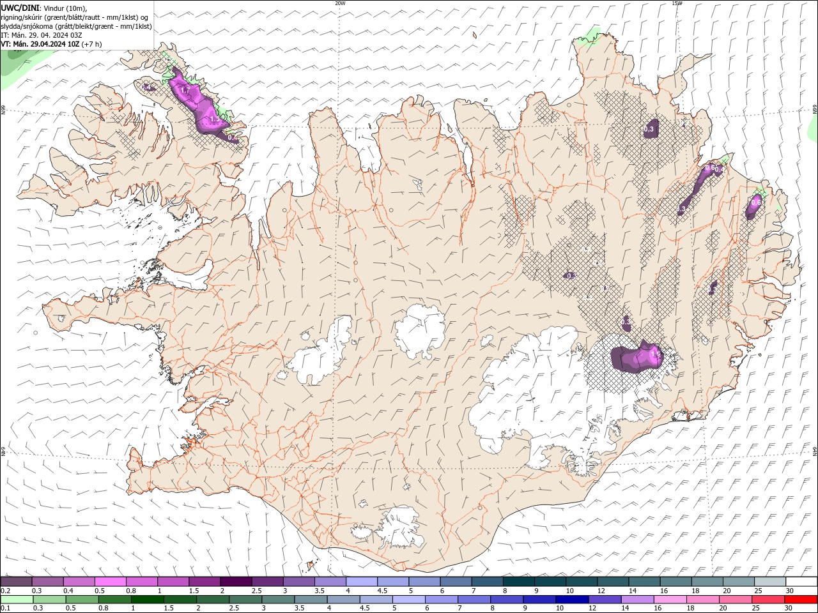The width and height of the screenshot is (818, 613).
Task: Click the 'VT: Mán. 29.04.2024 10Z' valid time
Action: click(x=40, y=44)
